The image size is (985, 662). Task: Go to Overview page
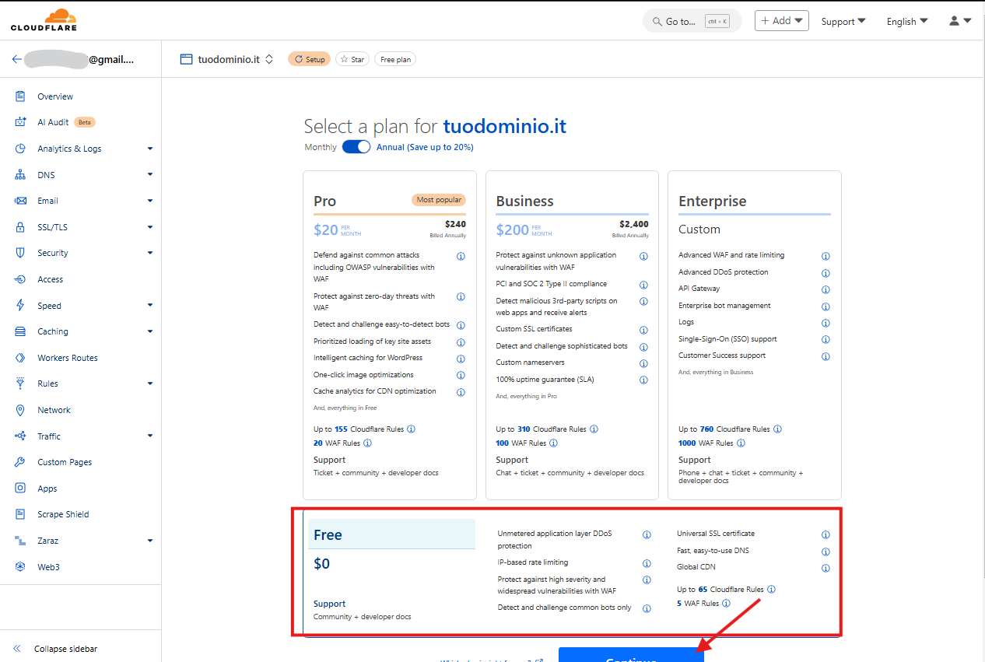pos(55,96)
